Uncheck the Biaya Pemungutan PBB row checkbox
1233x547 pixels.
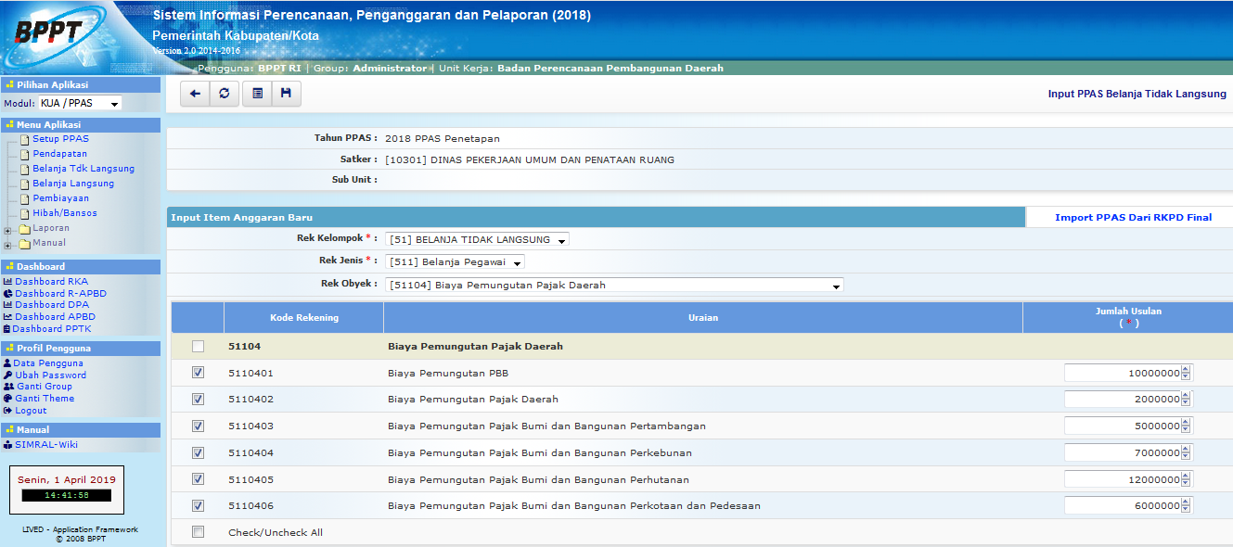[x=198, y=373]
